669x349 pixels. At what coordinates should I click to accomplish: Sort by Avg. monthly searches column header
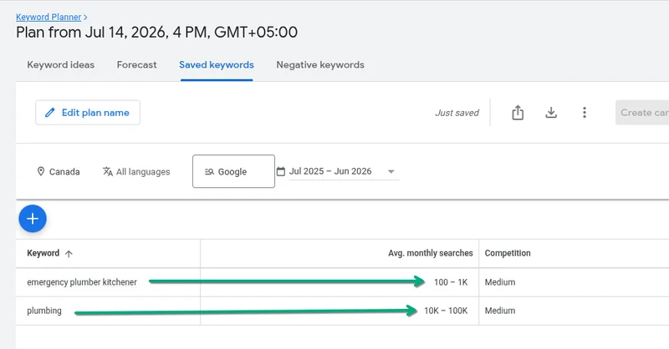click(x=430, y=253)
